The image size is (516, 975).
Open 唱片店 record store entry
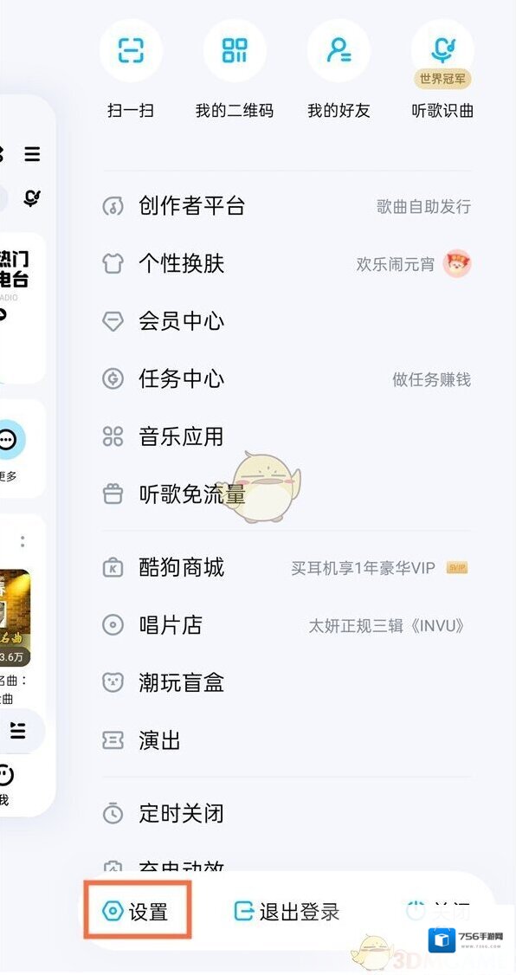(x=287, y=625)
